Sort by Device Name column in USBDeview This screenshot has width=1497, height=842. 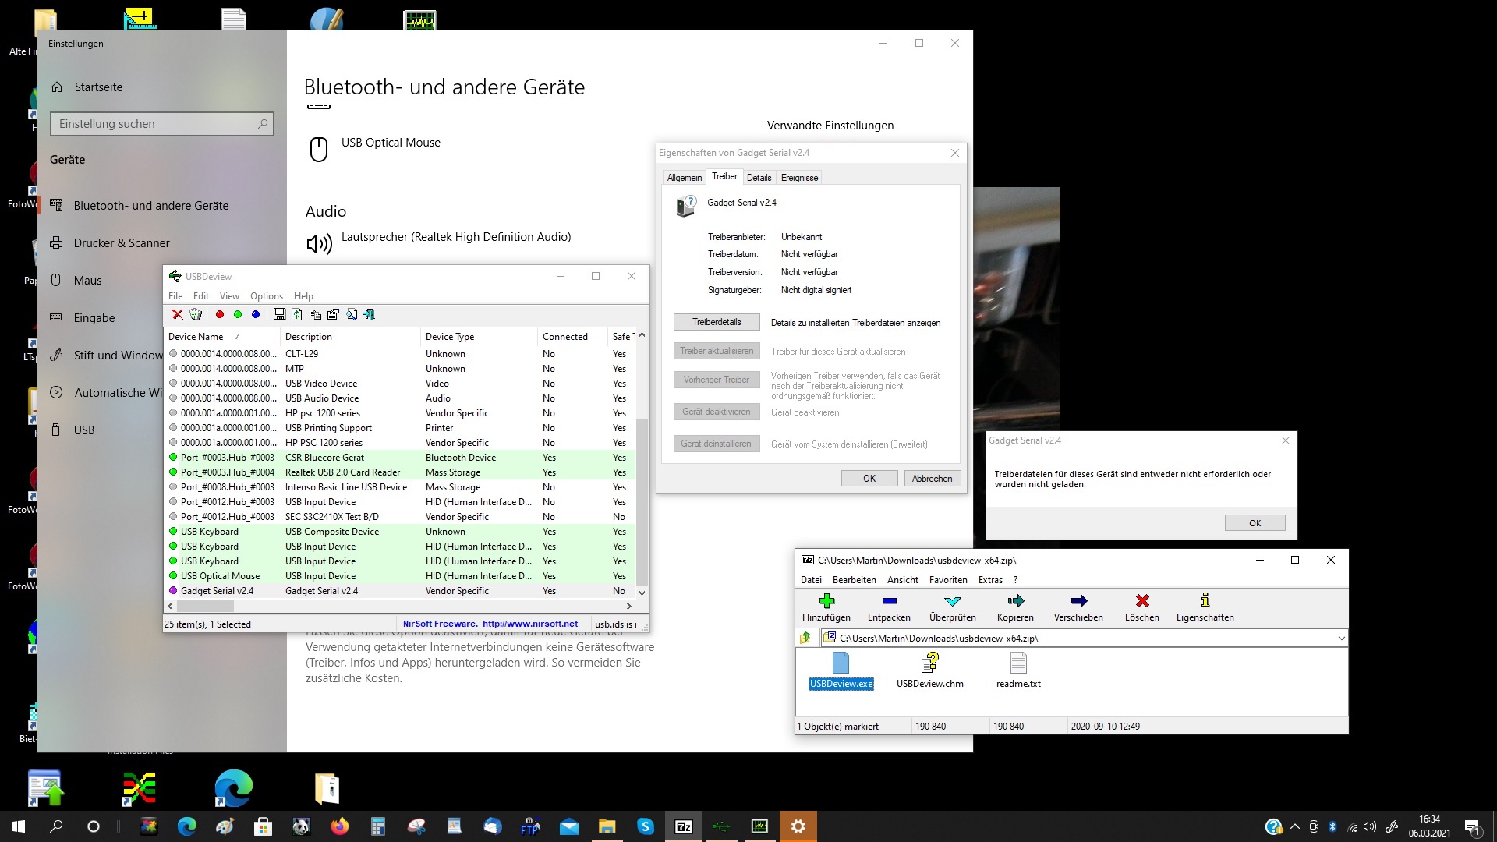point(222,337)
